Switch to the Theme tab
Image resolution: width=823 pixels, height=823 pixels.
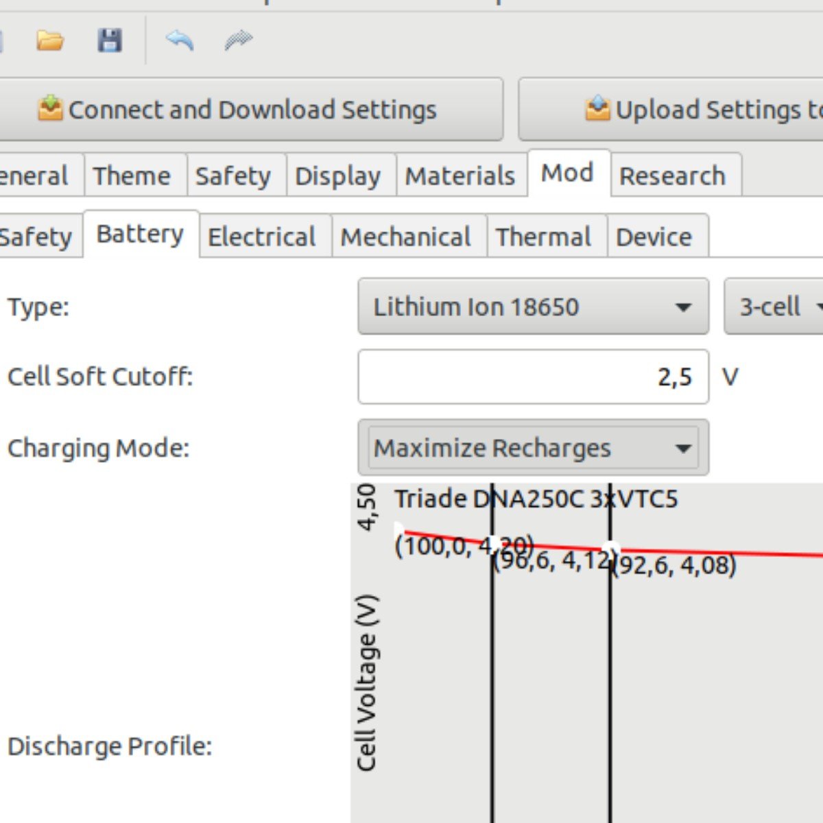132,176
